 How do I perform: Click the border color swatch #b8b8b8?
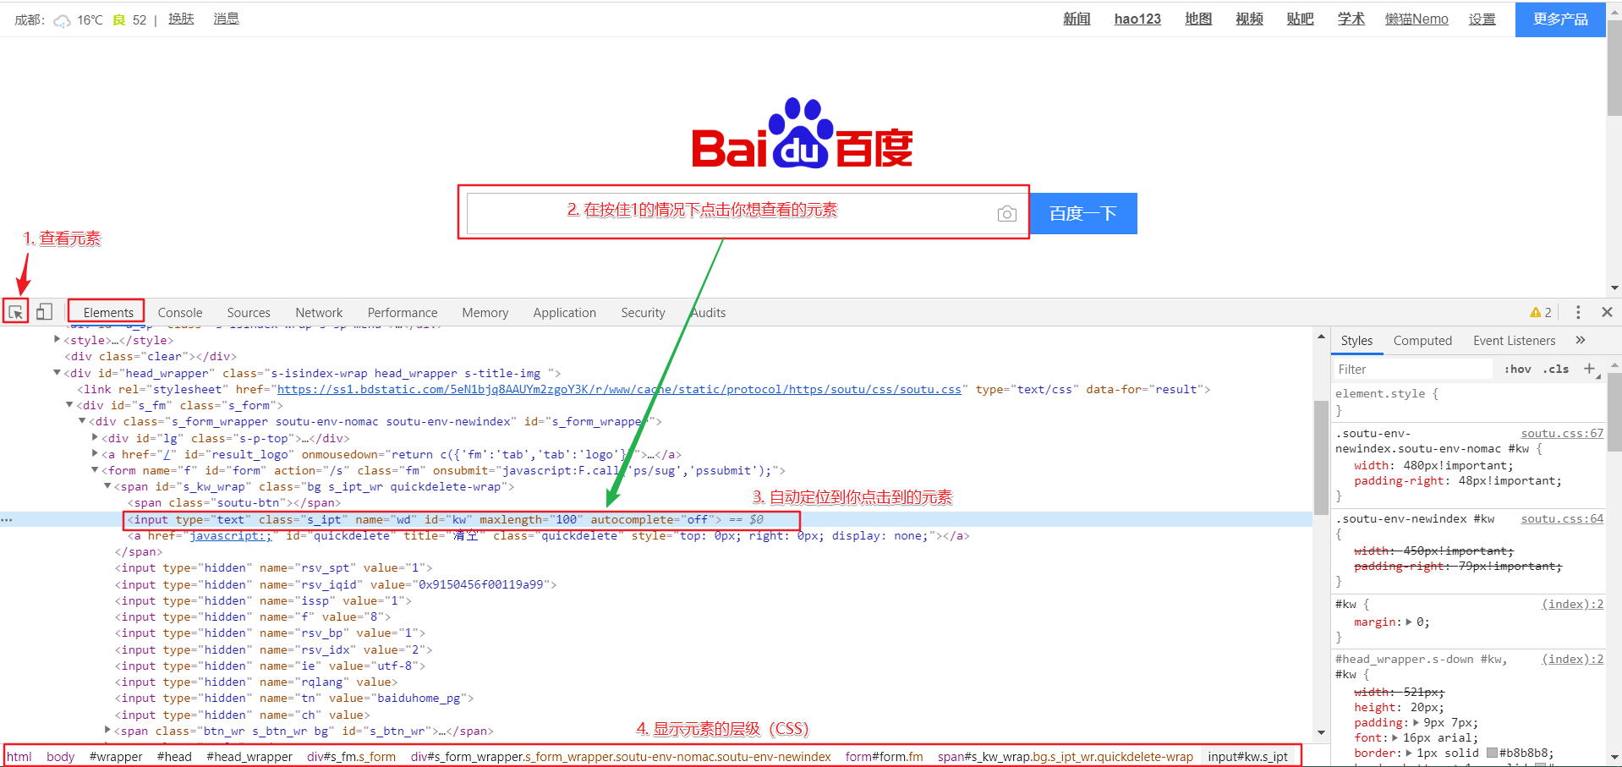[x=1492, y=753]
